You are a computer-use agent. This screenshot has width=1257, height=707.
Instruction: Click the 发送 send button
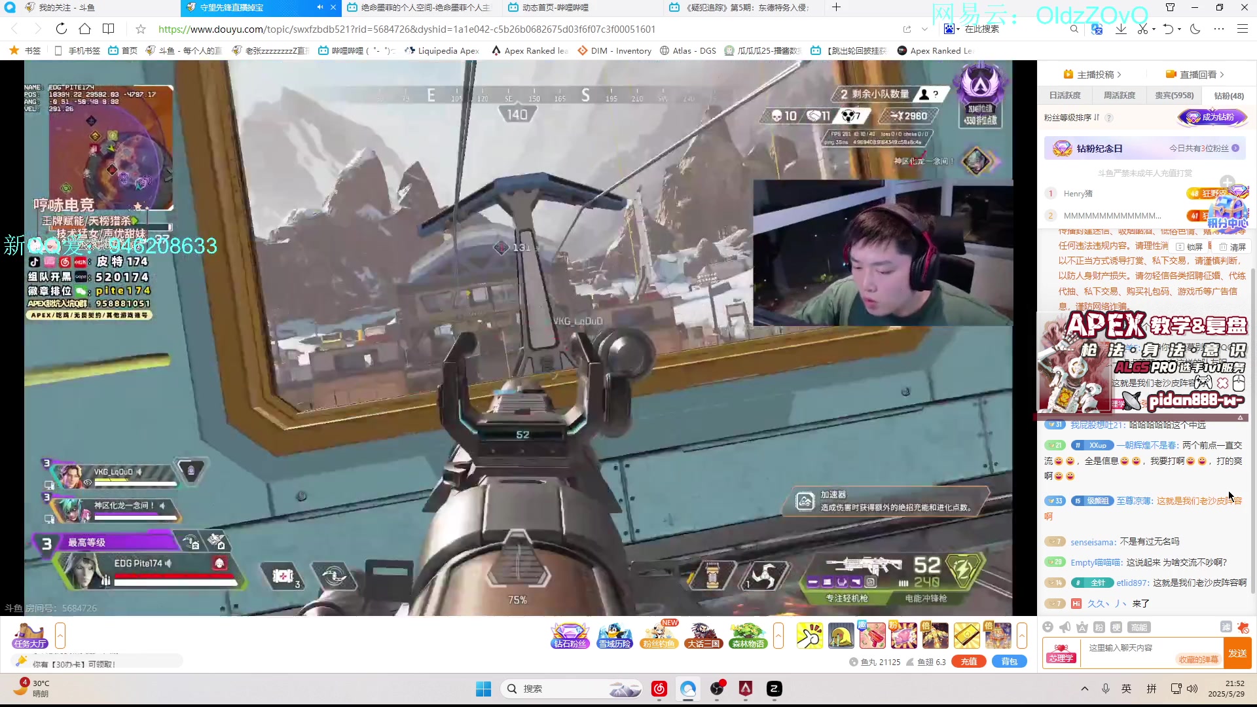point(1237,653)
